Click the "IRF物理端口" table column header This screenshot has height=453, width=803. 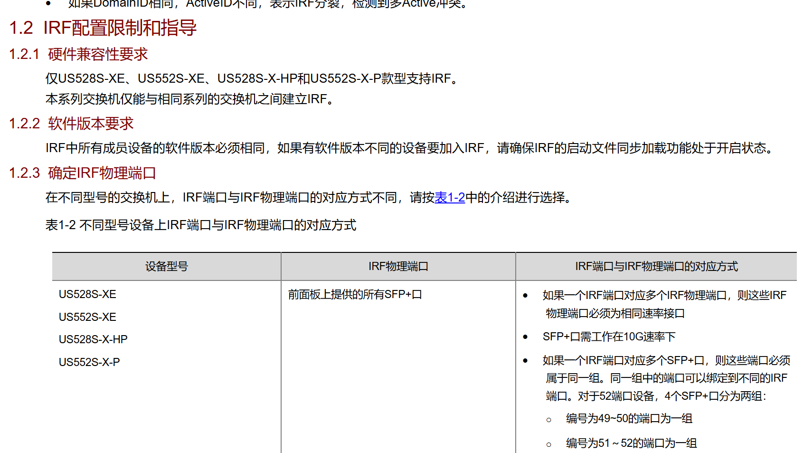pyautogui.click(x=398, y=267)
